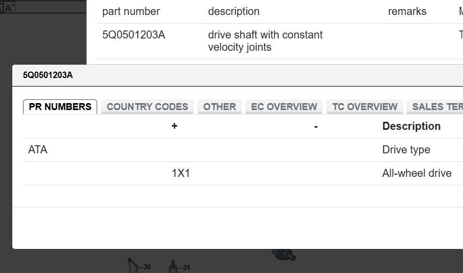Click the 'All-wheel drive' description cell
The height and width of the screenshot is (273, 463).
(x=417, y=174)
